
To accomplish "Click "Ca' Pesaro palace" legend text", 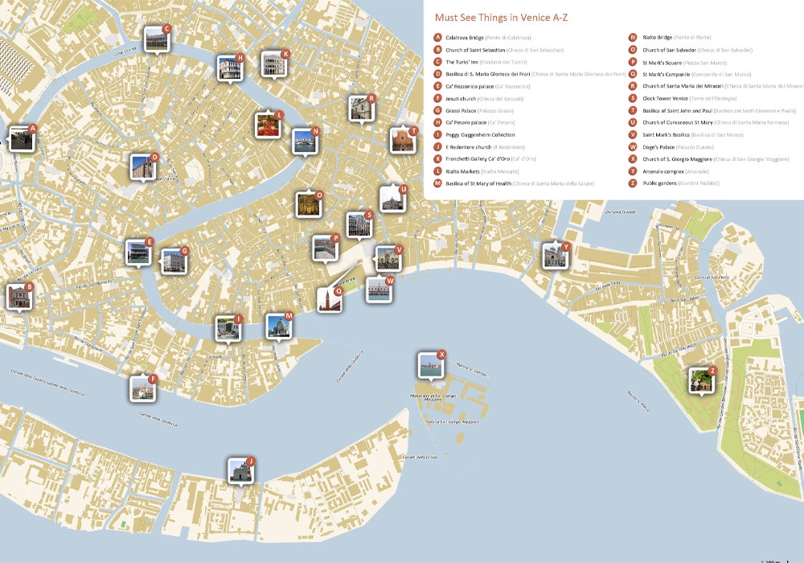I will coord(466,122).
